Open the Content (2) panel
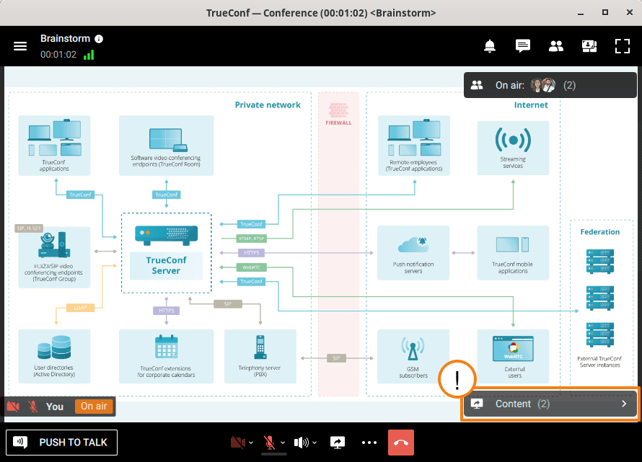 pyautogui.click(x=550, y=404)
